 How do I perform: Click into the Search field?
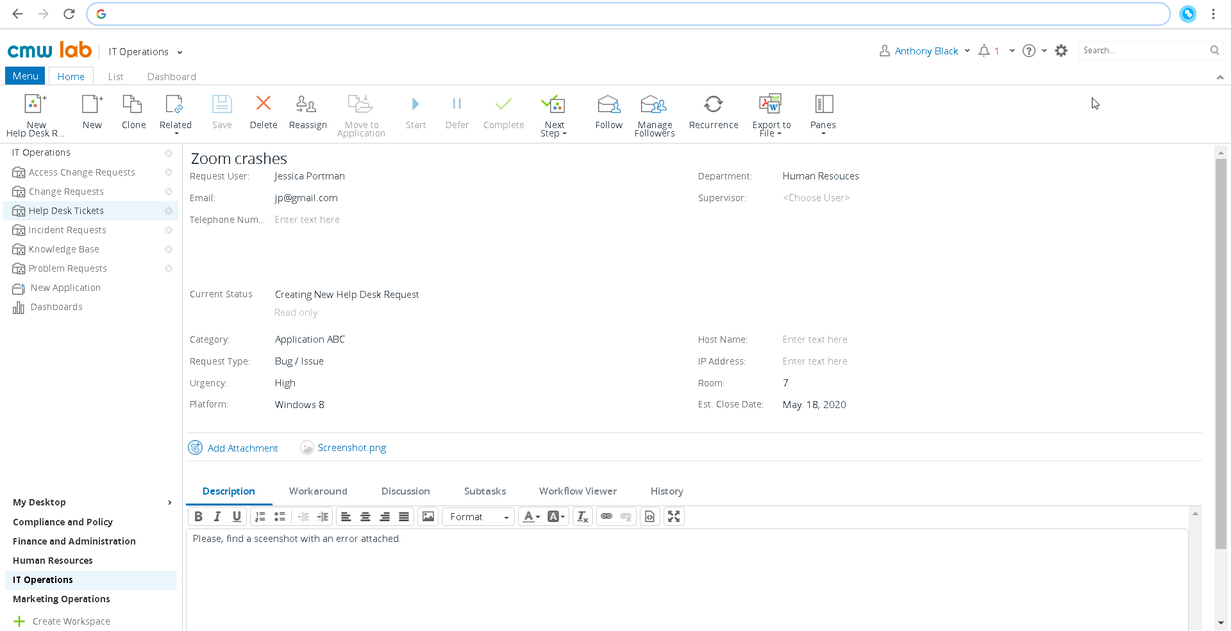[x=1143, y=50]
